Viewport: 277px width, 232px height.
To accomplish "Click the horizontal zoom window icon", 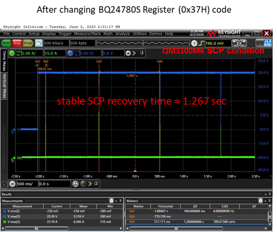I will 83,184.
